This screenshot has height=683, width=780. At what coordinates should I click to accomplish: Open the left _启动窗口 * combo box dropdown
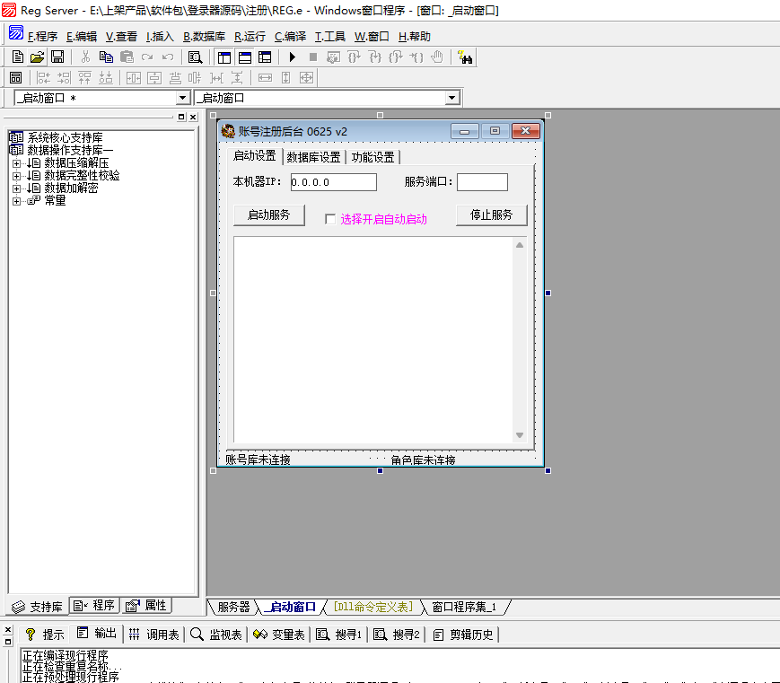[x=183, y=98]
